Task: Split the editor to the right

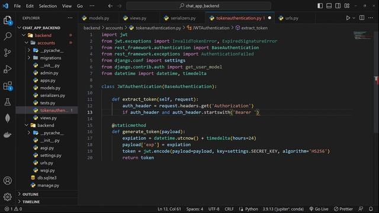Action: point(362,18)
